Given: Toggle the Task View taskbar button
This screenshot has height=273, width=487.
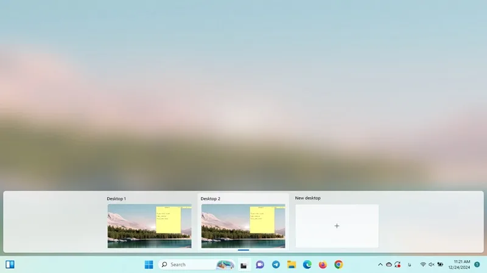Looking at the screenshot, I should point(244,265).
